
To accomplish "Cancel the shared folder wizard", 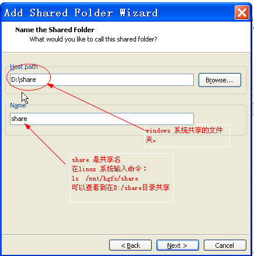I will pos(225,245).
